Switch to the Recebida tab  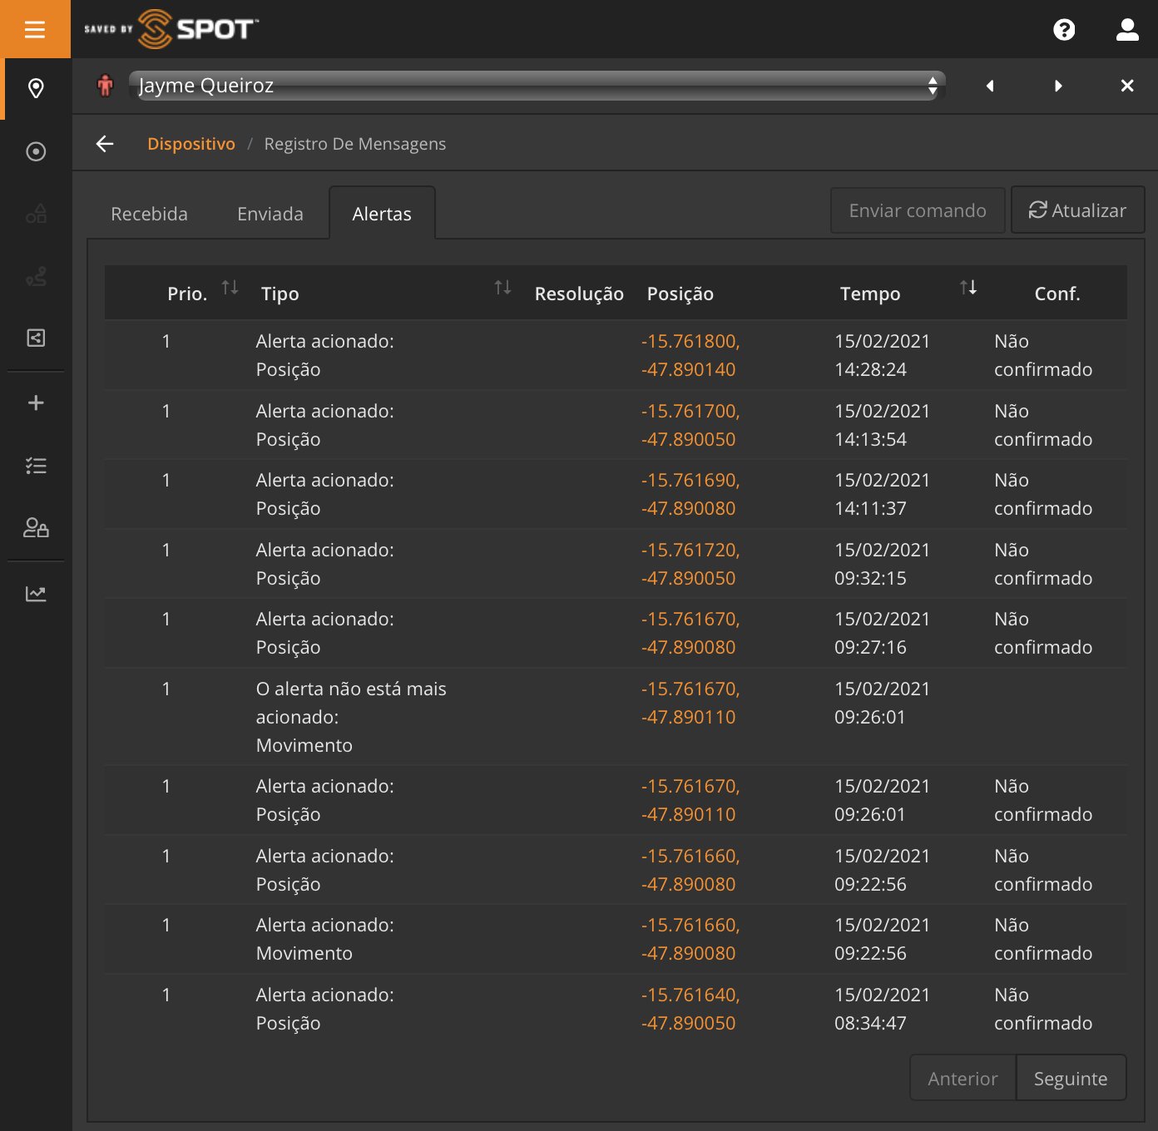[x=150, y=214]
